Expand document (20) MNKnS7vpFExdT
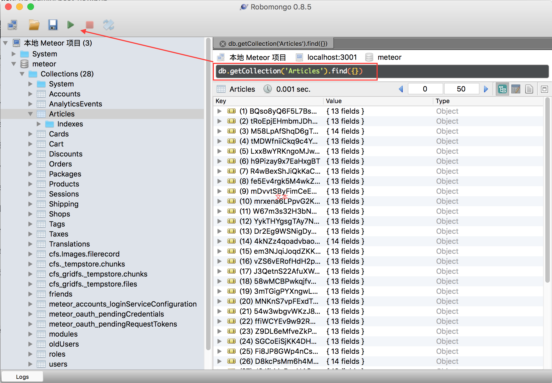Screen dimensions: 552x383 coord(219,301)
